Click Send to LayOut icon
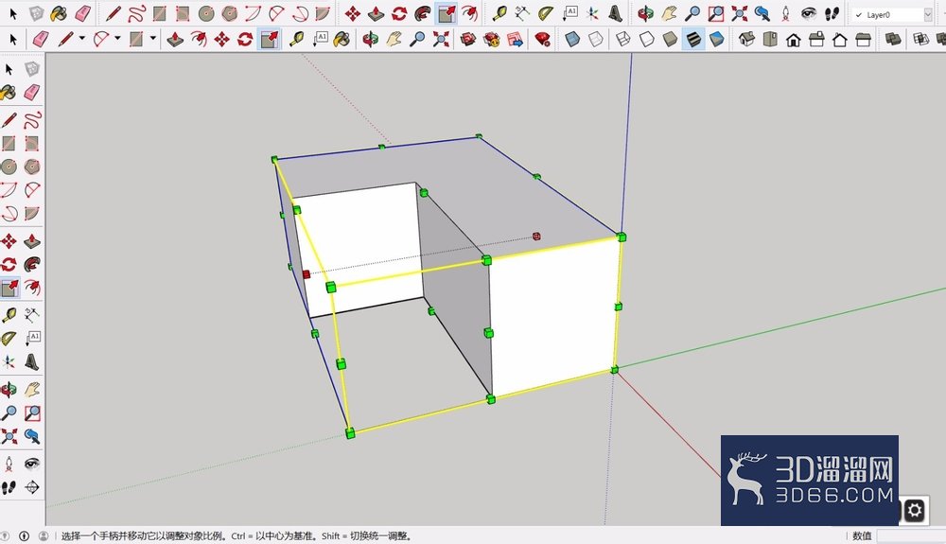Viewport: 946px width, 544px height. (515, 40)
